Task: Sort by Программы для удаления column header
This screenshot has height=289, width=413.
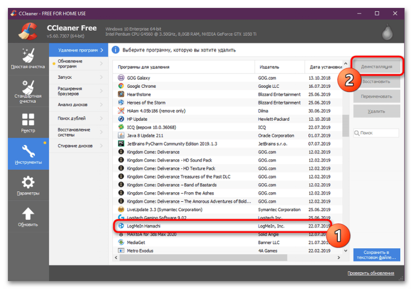Action: pos(184,67)
